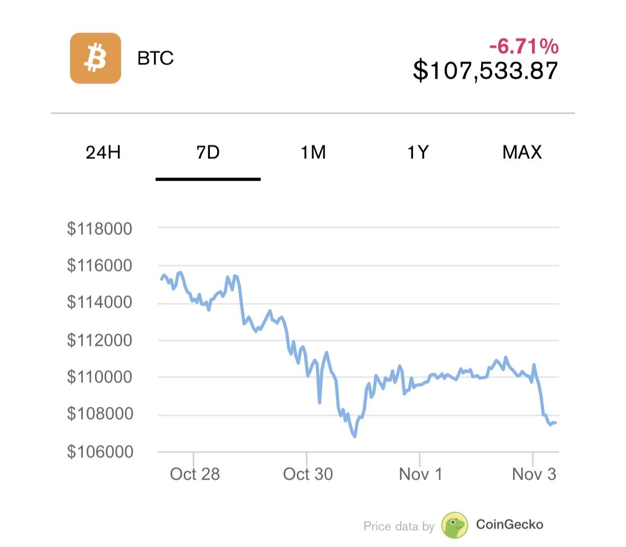626x547 pixels.
Task: Click the CoinGecko gecko logo icon
Action: 455,525
